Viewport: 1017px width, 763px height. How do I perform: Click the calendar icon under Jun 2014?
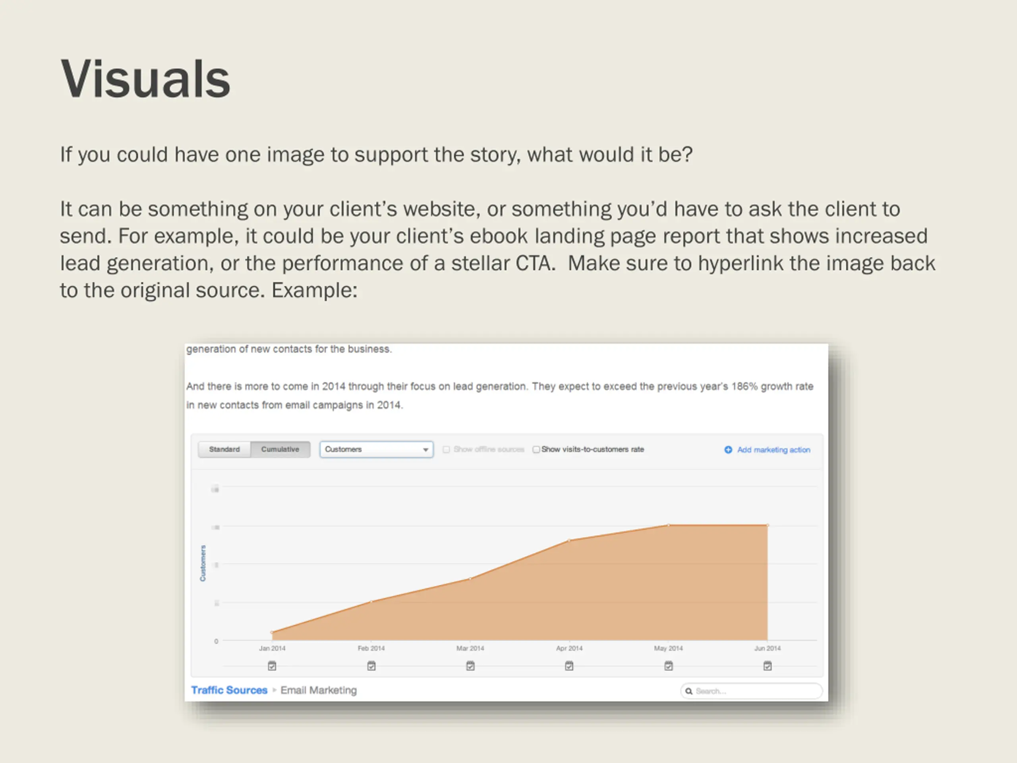768,666
